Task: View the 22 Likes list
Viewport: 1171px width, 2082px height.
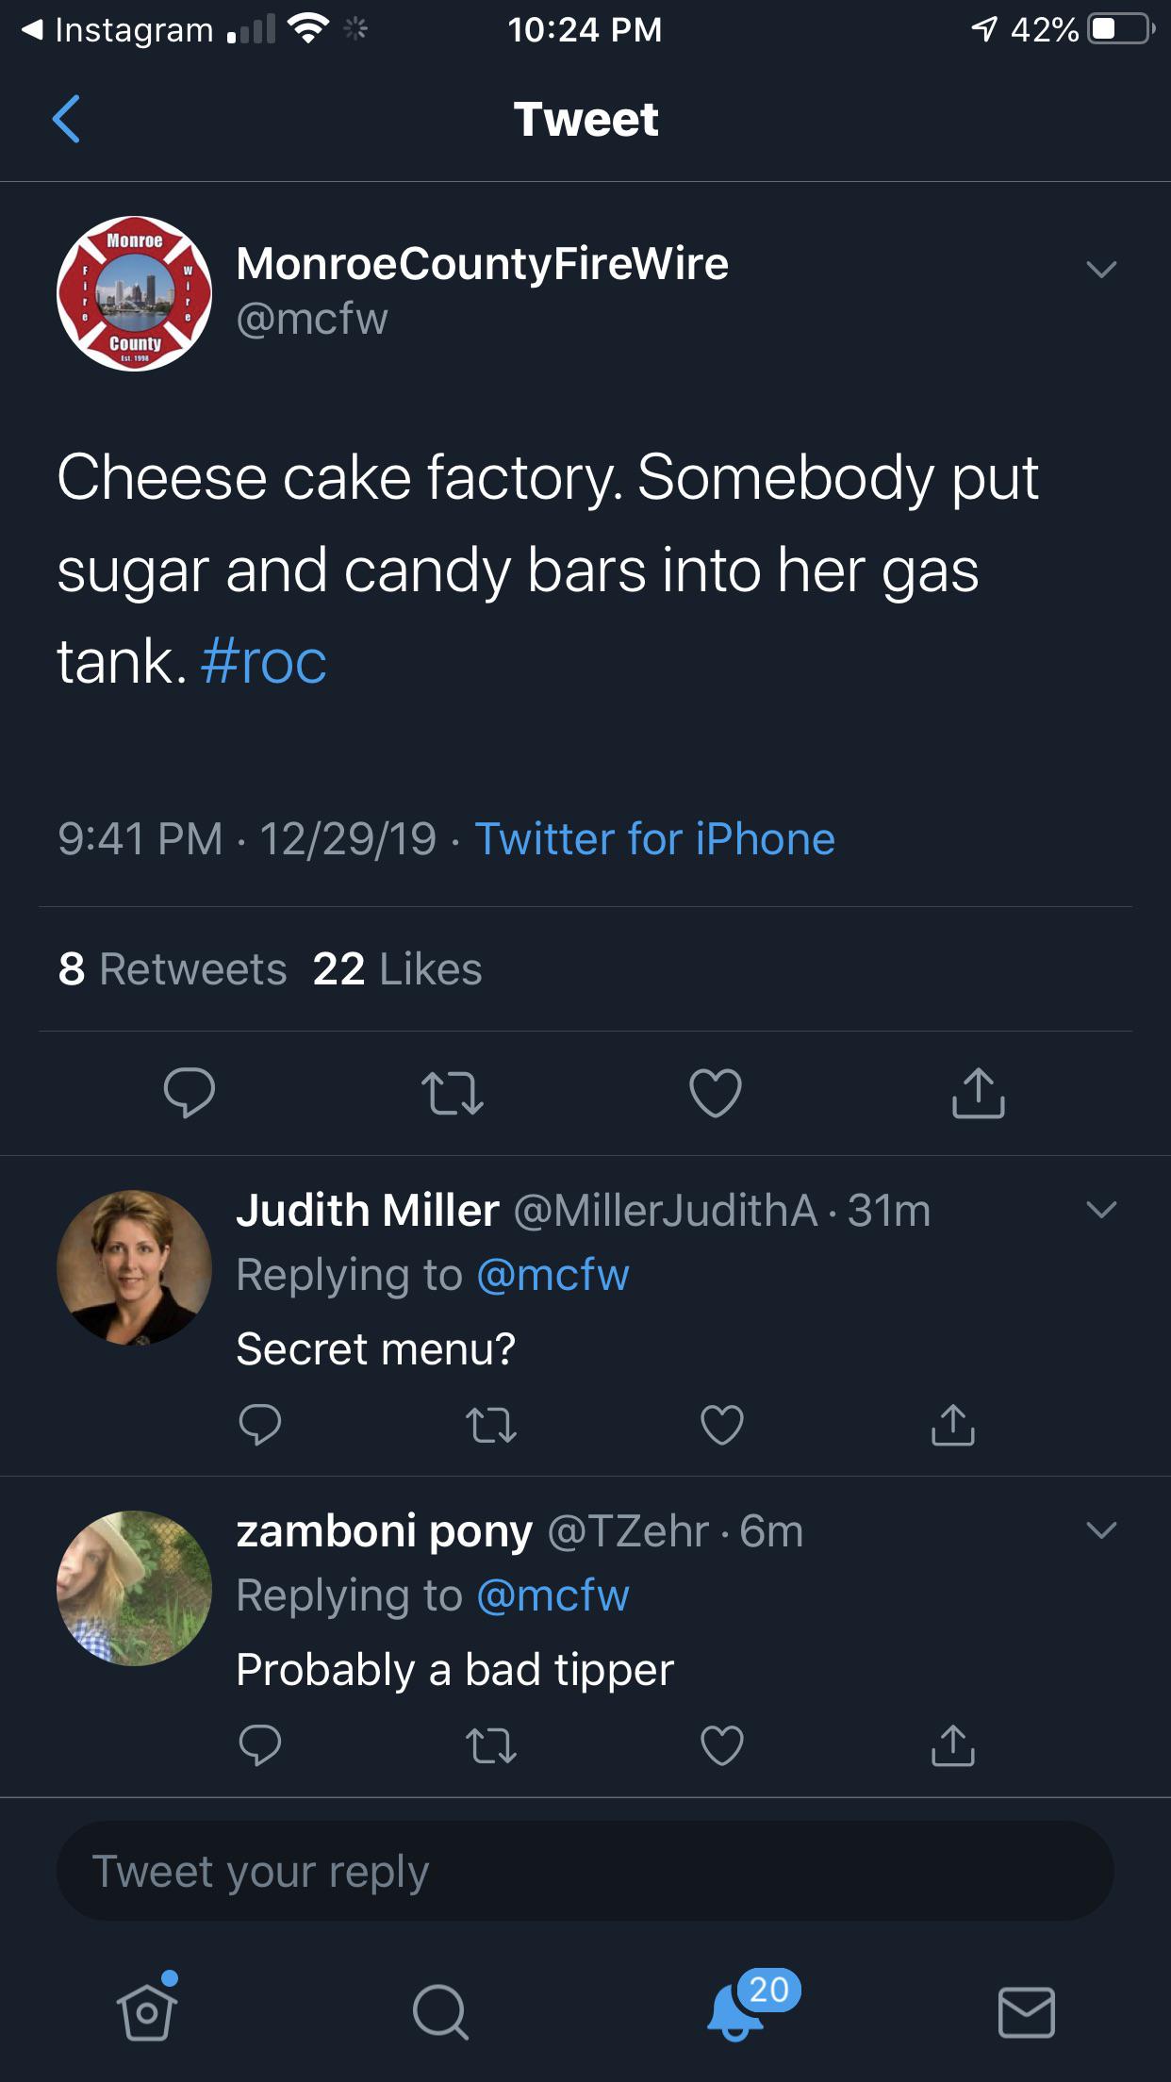Action: coord(394,968)
